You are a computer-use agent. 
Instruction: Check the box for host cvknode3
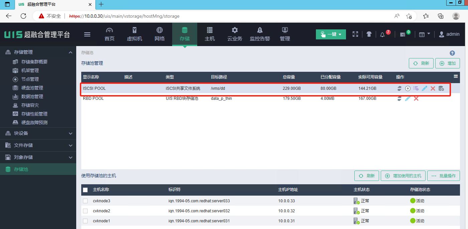(x=85, y=201)
